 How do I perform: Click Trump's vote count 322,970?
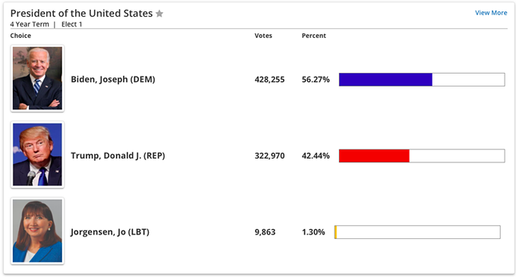click(269, 156)
